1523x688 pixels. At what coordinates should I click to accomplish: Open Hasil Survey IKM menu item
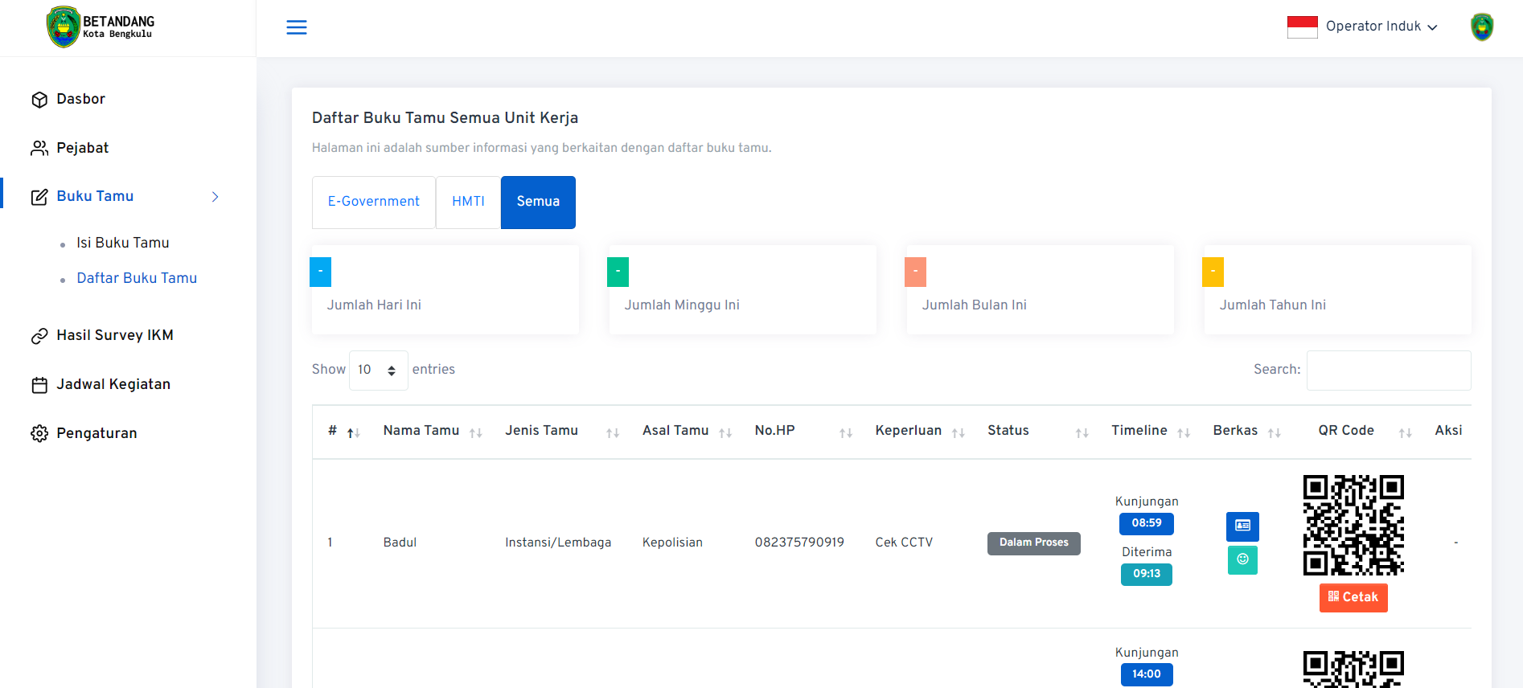click(x=115, y=335)
